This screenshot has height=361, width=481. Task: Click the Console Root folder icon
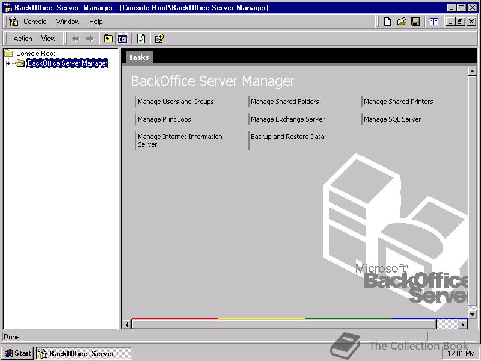[9, 54]
